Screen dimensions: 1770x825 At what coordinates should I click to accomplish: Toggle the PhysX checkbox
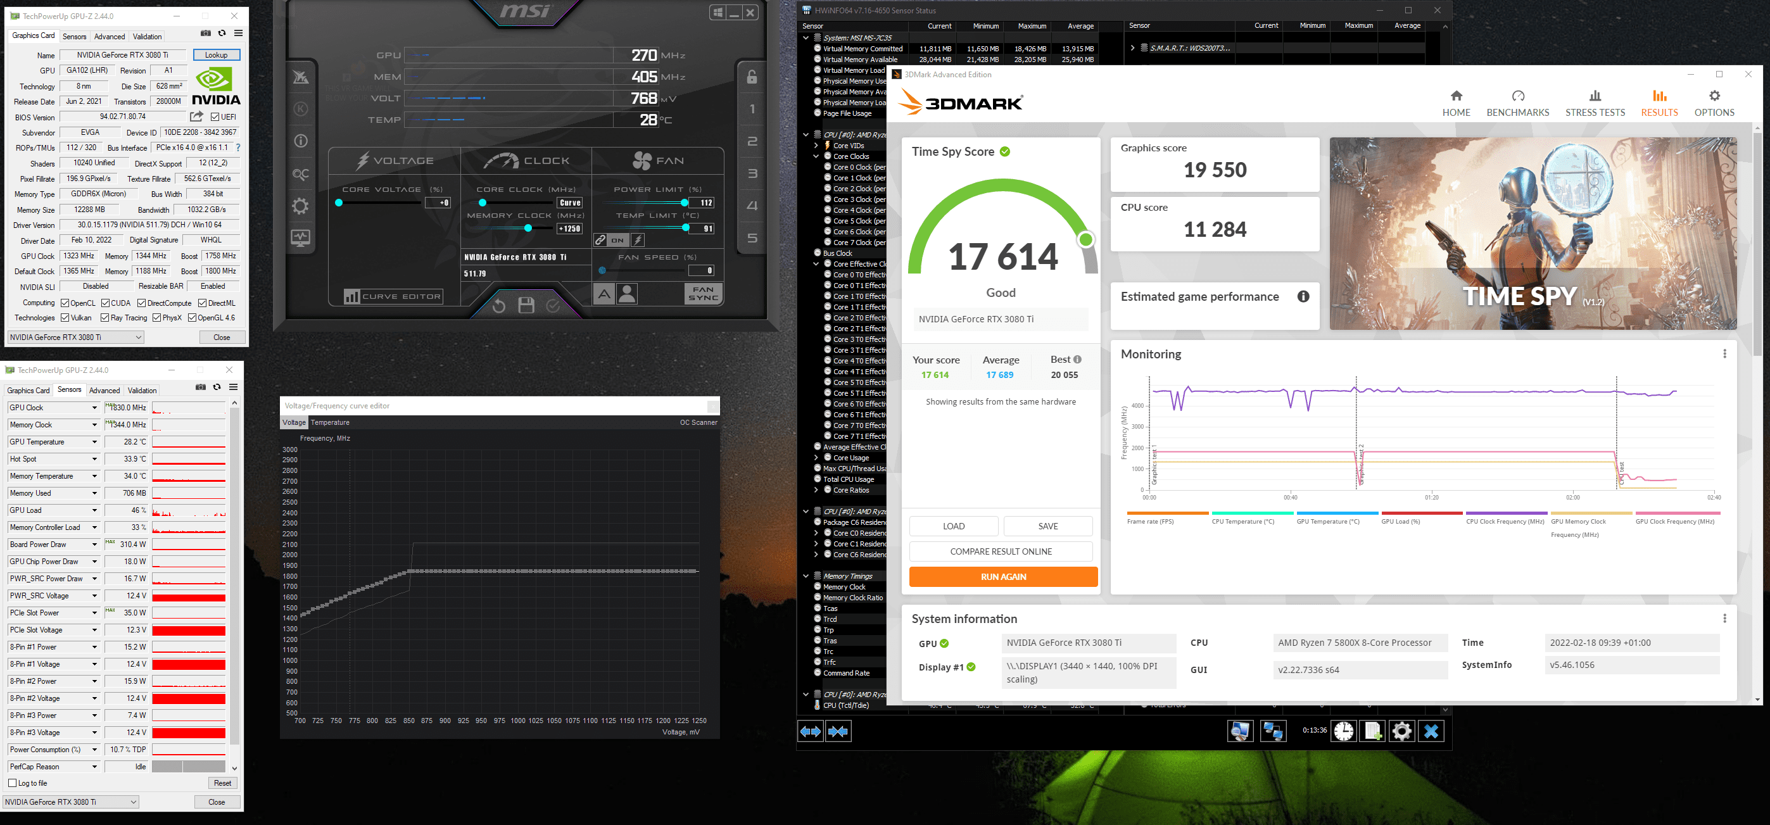pyautogui.click(x=156, y=318)
